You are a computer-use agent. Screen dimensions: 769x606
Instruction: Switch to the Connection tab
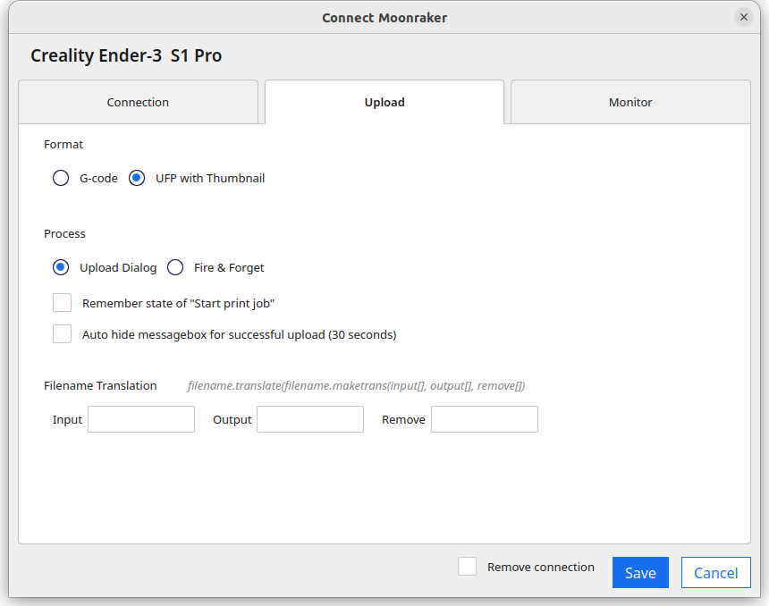(138, 102)
